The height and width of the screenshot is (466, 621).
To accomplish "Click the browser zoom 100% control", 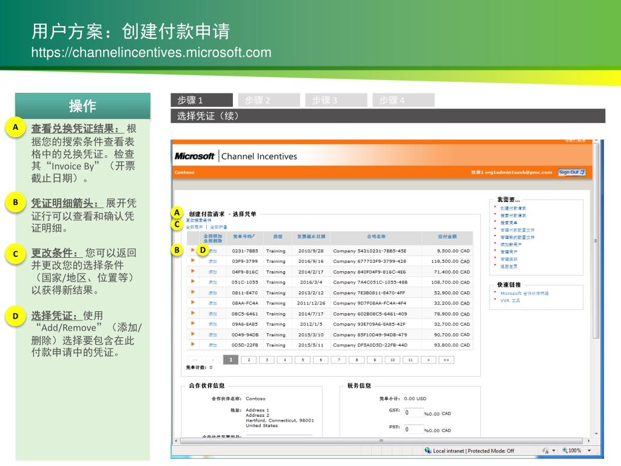I will (x=576, y=451).
